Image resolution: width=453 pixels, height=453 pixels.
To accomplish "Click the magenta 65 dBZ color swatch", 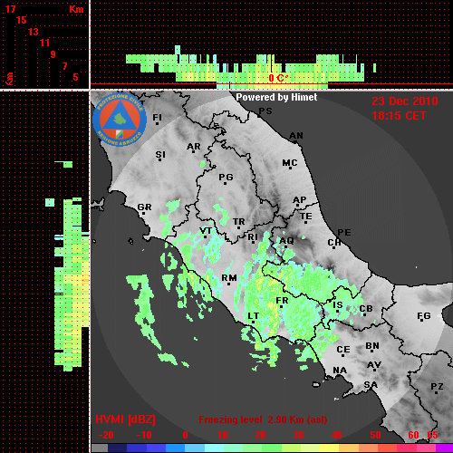I will pos(444,448).
